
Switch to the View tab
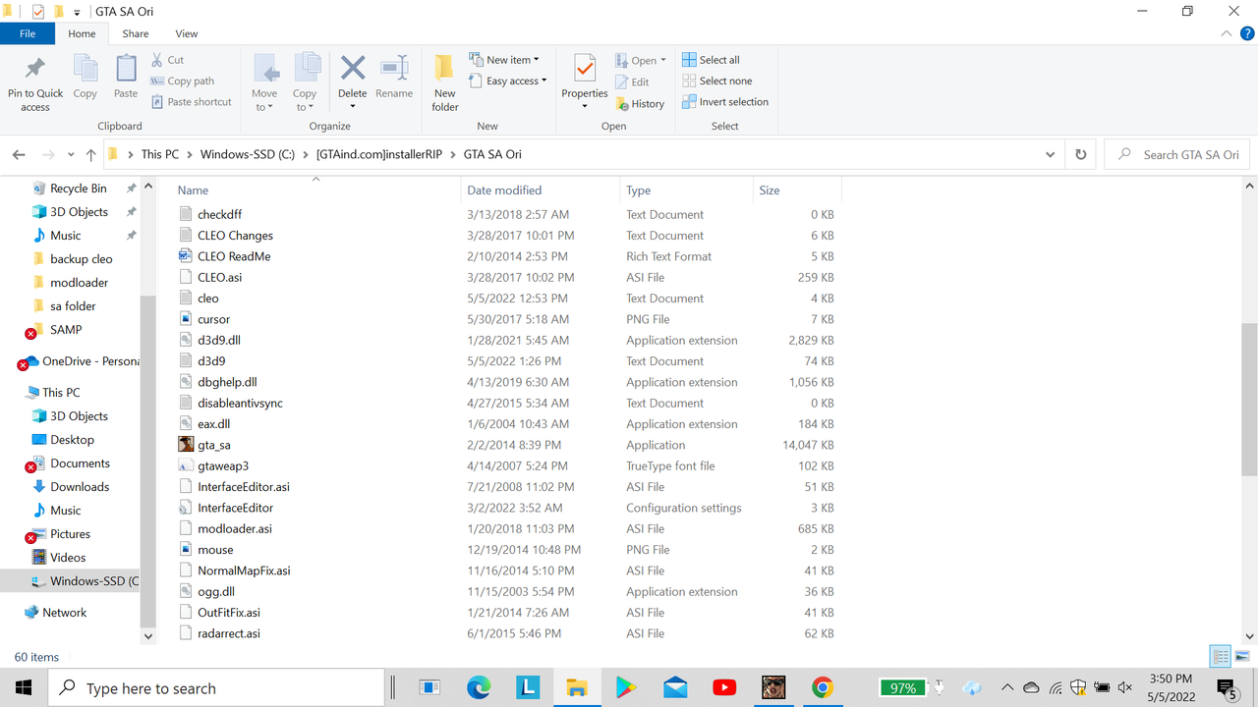click(x=186, y=33)
